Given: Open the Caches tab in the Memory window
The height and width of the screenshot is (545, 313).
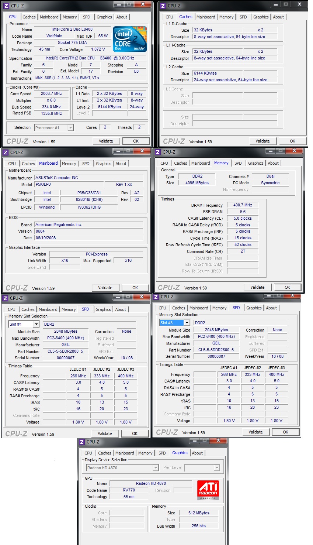Looking at the screenshot, I should point(181,163).
